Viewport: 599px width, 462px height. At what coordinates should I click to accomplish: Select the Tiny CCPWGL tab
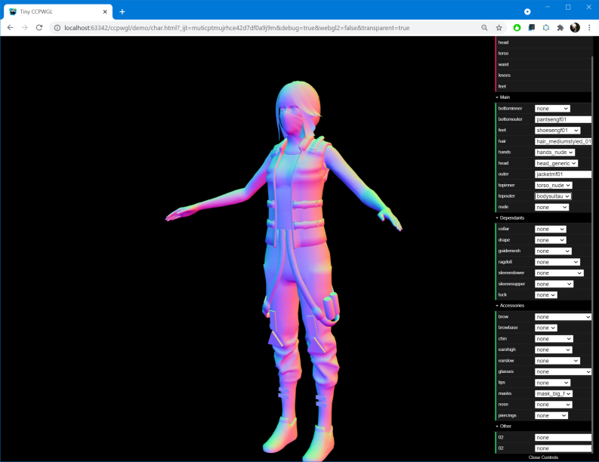[58, 12]
